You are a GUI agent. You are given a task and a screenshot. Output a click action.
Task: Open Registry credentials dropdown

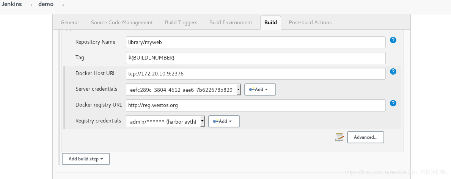tap(165, 121)
